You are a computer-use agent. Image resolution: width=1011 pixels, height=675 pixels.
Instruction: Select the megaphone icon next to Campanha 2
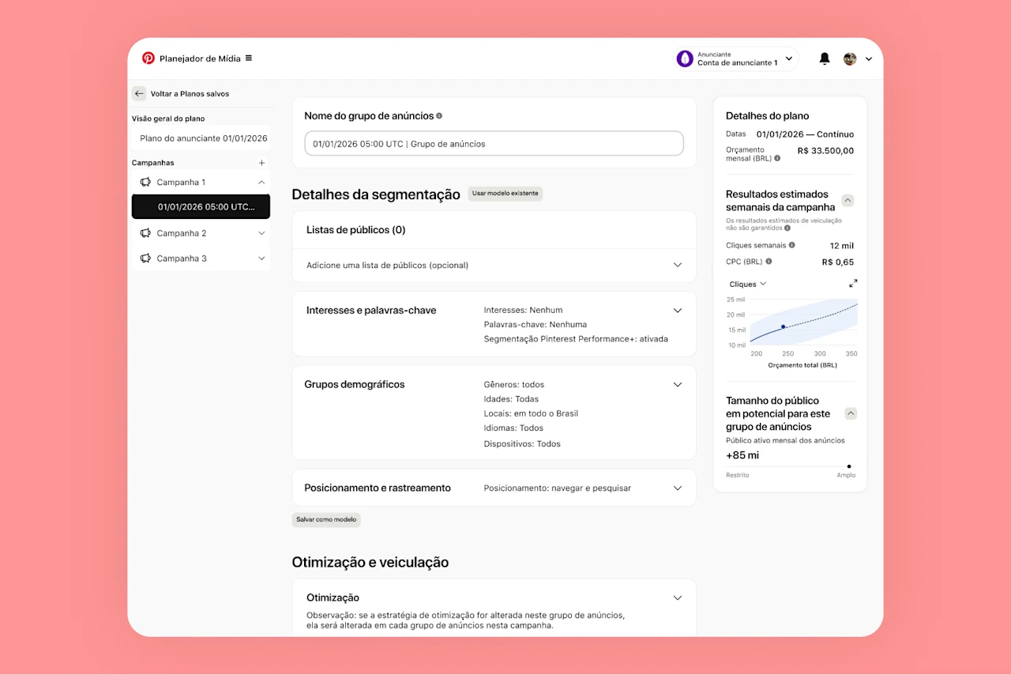pyautogui.click(x=146, y=233)
